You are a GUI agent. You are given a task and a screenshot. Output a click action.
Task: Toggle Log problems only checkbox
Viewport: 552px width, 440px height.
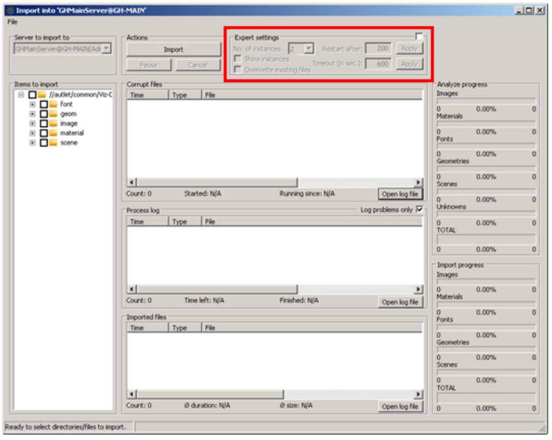[419, 209]
